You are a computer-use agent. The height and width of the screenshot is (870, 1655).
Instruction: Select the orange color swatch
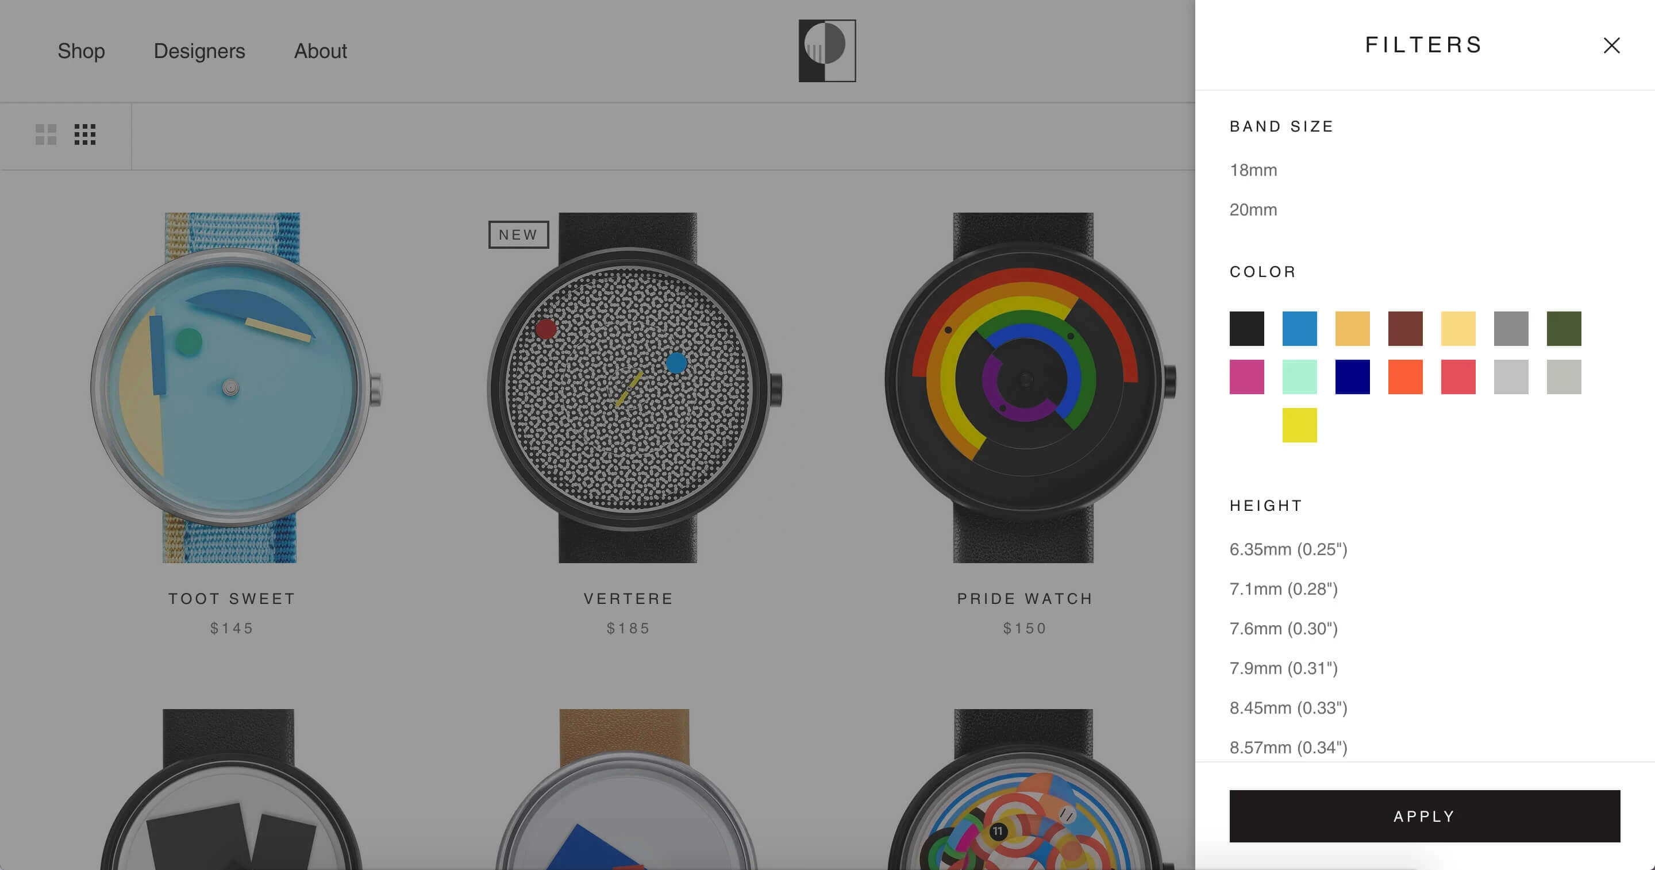tap(1406, 376)
